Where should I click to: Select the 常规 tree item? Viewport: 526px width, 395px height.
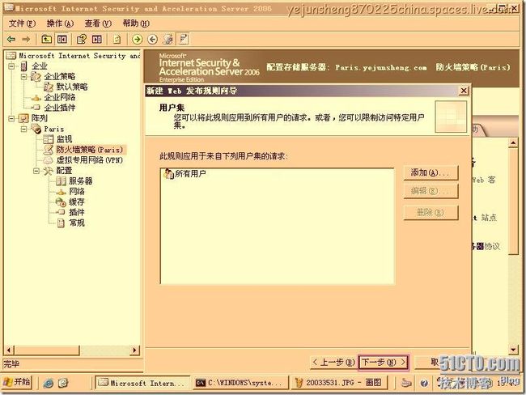[77, 223]
